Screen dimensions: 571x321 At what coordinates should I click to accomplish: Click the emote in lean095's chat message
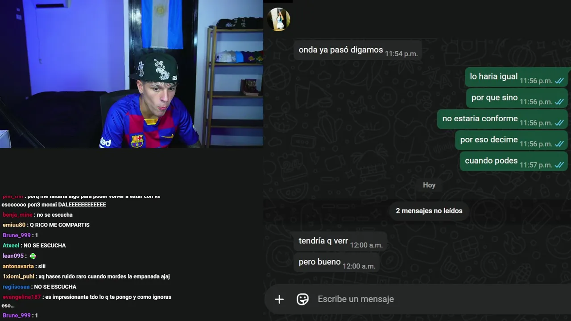(x=33, y=256)
